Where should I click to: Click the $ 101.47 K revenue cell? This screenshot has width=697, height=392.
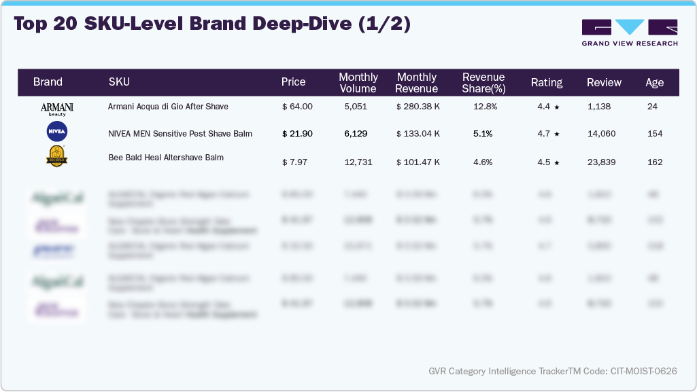click(x=418, y=162)
